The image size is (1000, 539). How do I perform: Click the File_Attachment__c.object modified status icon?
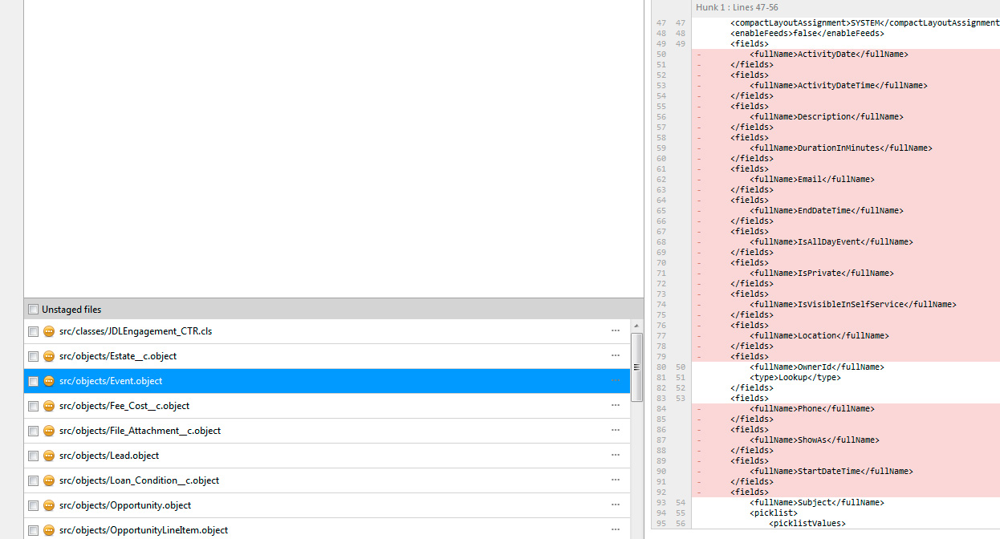pyautogui.click(x=49, y=431)
